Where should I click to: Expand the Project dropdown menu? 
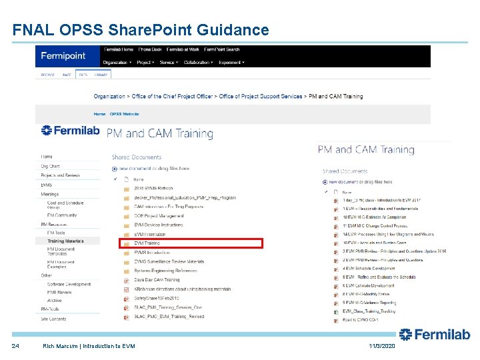click(145, 63)
